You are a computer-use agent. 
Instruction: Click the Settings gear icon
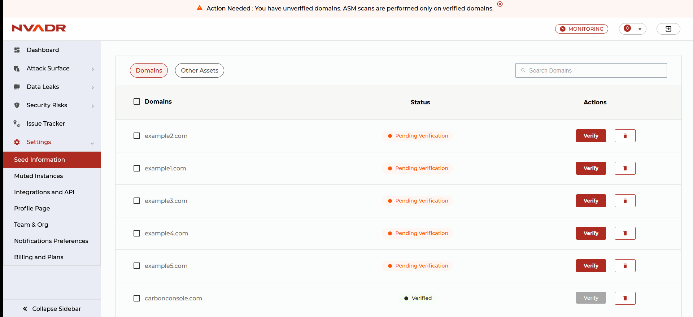pos(17,142)
